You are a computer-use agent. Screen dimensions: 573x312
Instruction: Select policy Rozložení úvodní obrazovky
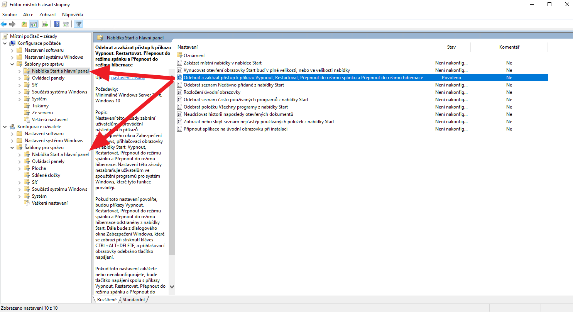click(x=212, y=92)
